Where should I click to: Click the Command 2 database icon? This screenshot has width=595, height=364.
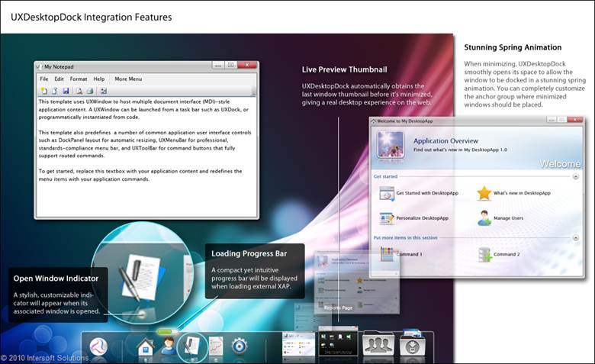(484, 254)
